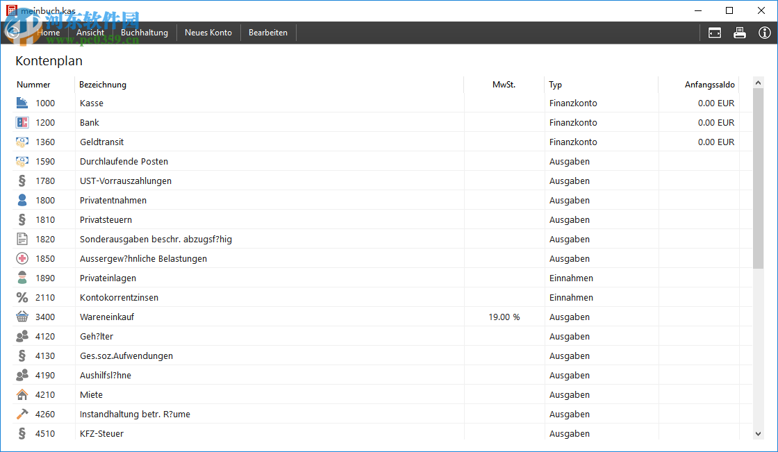
Task: Select the UST-Vorrauszahlungen row text
Action: (126, 181)
